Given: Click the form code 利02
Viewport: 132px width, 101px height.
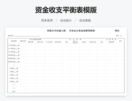Looking at the screenshot, I should pyautogui.click(x=117, y=31).
